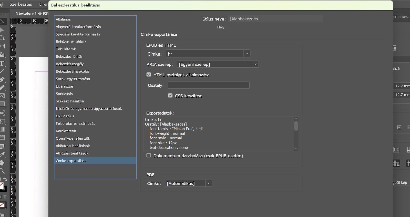Viewport: 410px width, 217px height.
Task: Select the Scissors tool
Action: [x=2, y=113]
